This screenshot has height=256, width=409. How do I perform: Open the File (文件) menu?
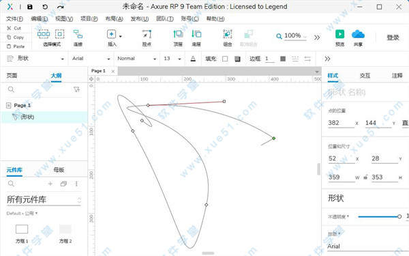pos(14,19)
